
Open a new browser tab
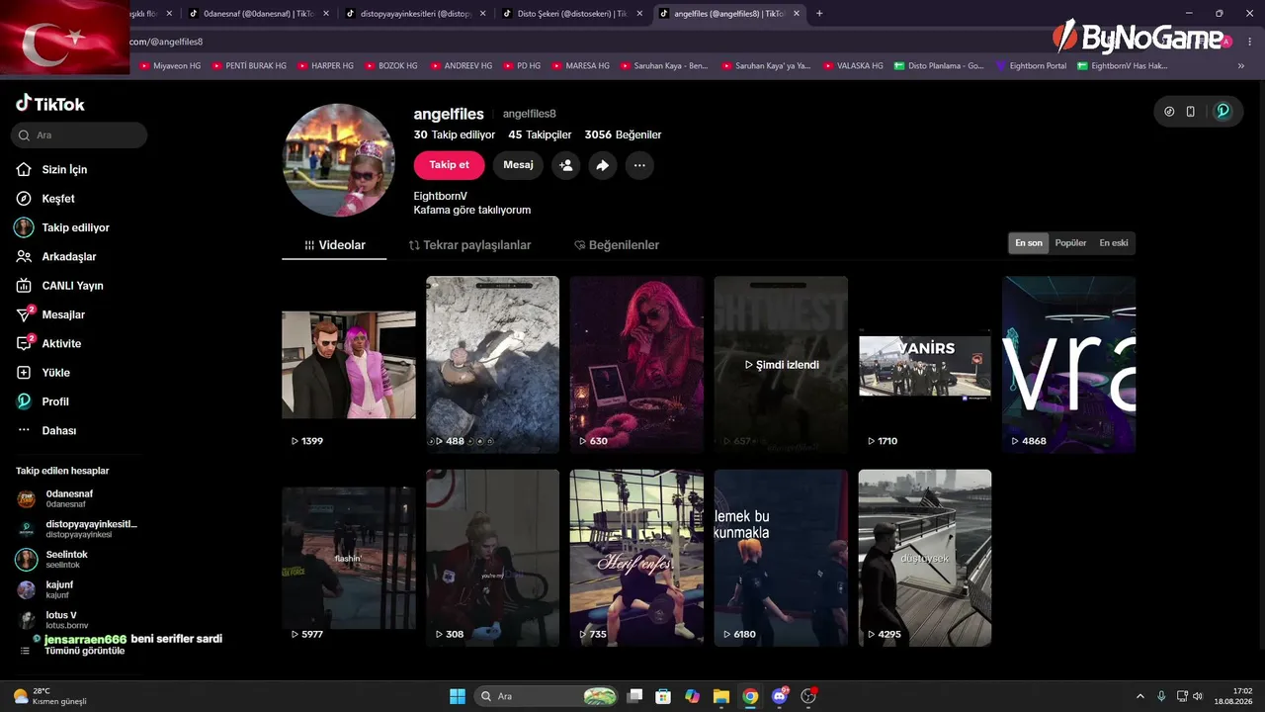pyautogui.click(x=819, y=14)
